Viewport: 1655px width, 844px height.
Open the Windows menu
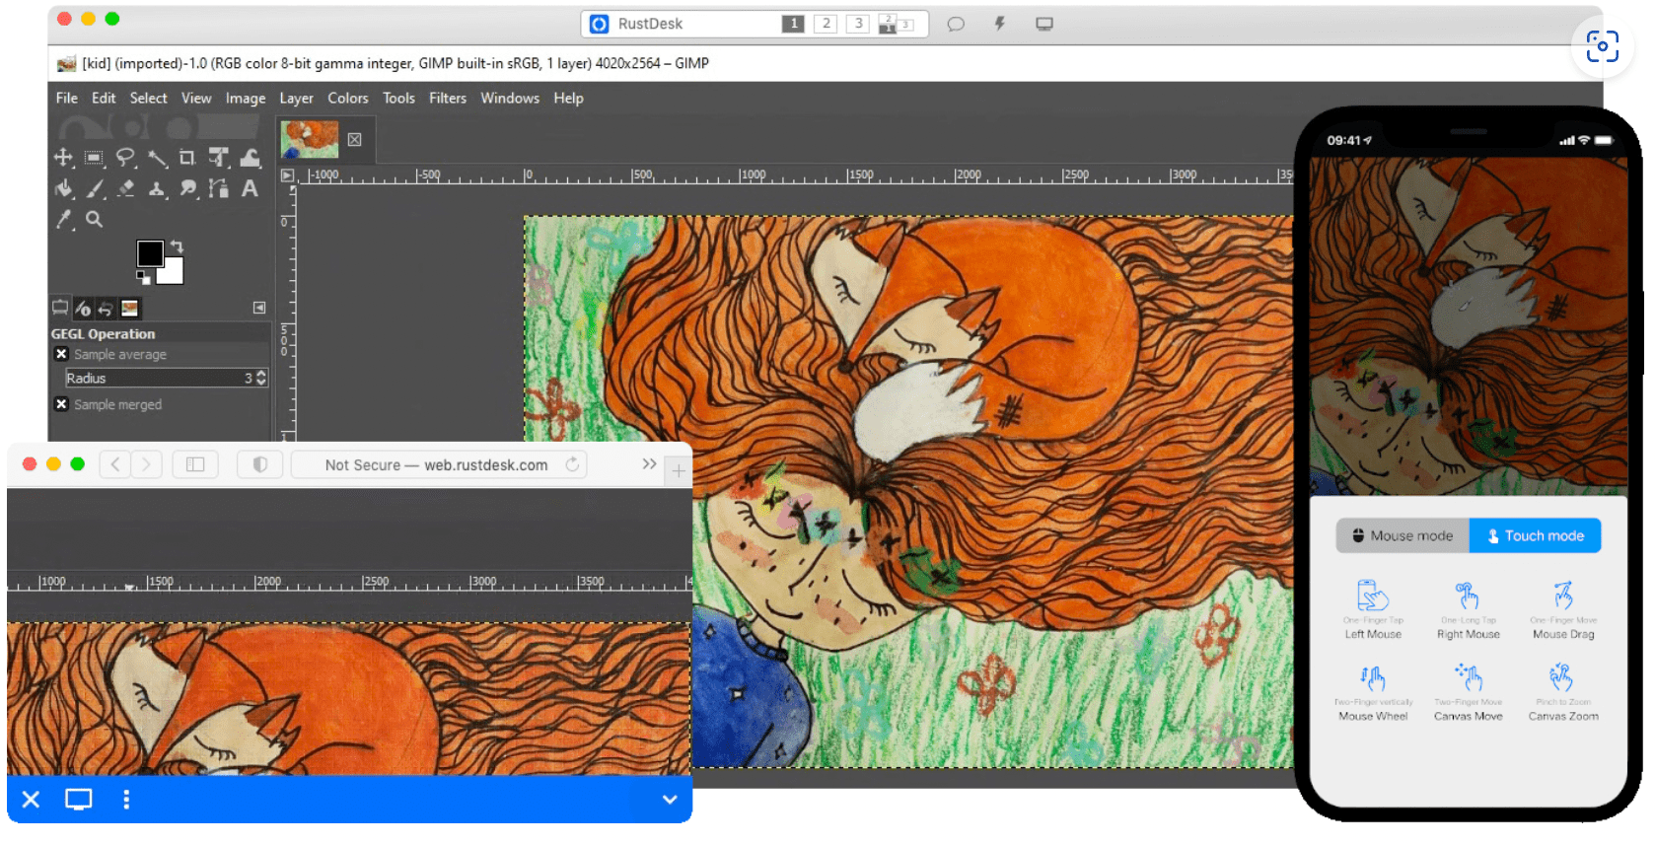pyautogui.click(x=510, y=98)
